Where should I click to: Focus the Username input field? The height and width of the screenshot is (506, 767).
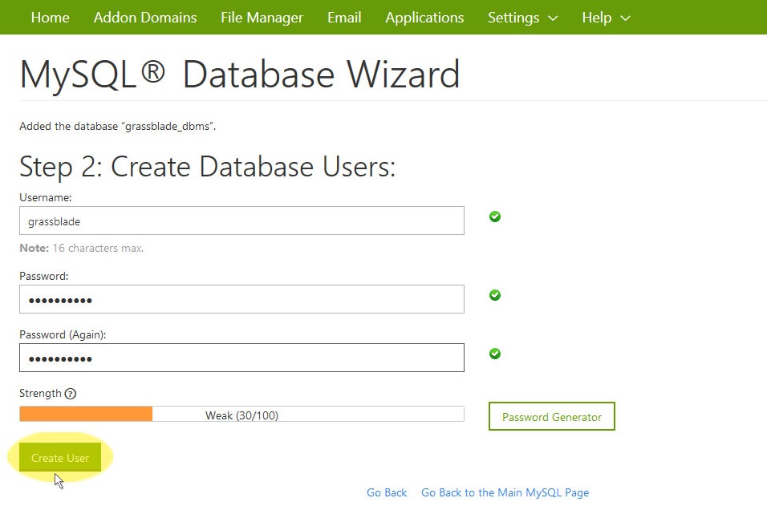[x=241, y=221]
